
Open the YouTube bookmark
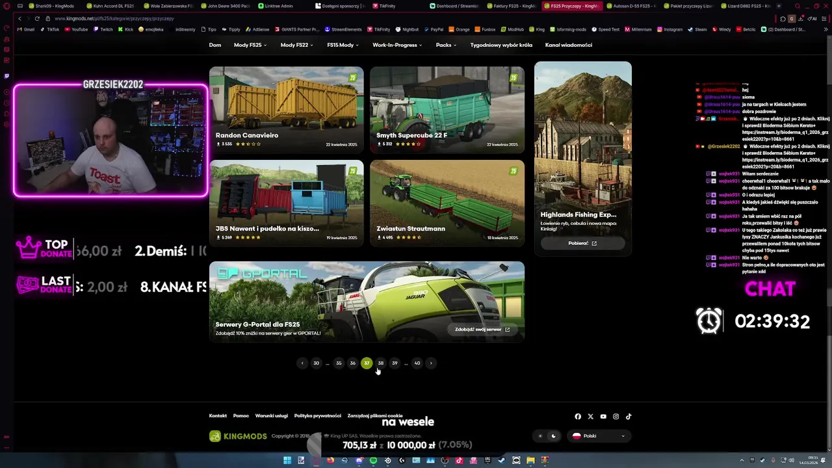click(x=76, y=29)
